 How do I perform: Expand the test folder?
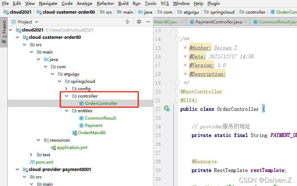[x=31, y=155]
